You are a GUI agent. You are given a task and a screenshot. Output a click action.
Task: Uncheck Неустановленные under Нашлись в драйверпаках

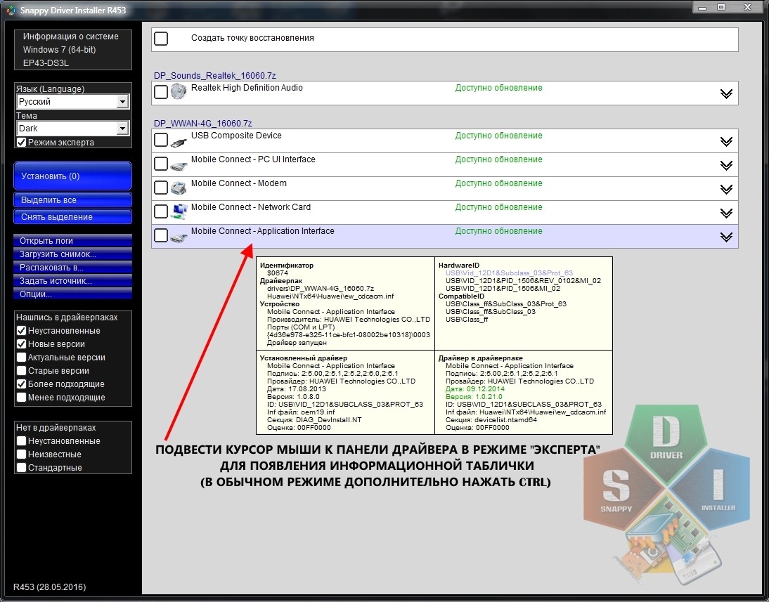(x=21, y=330)
